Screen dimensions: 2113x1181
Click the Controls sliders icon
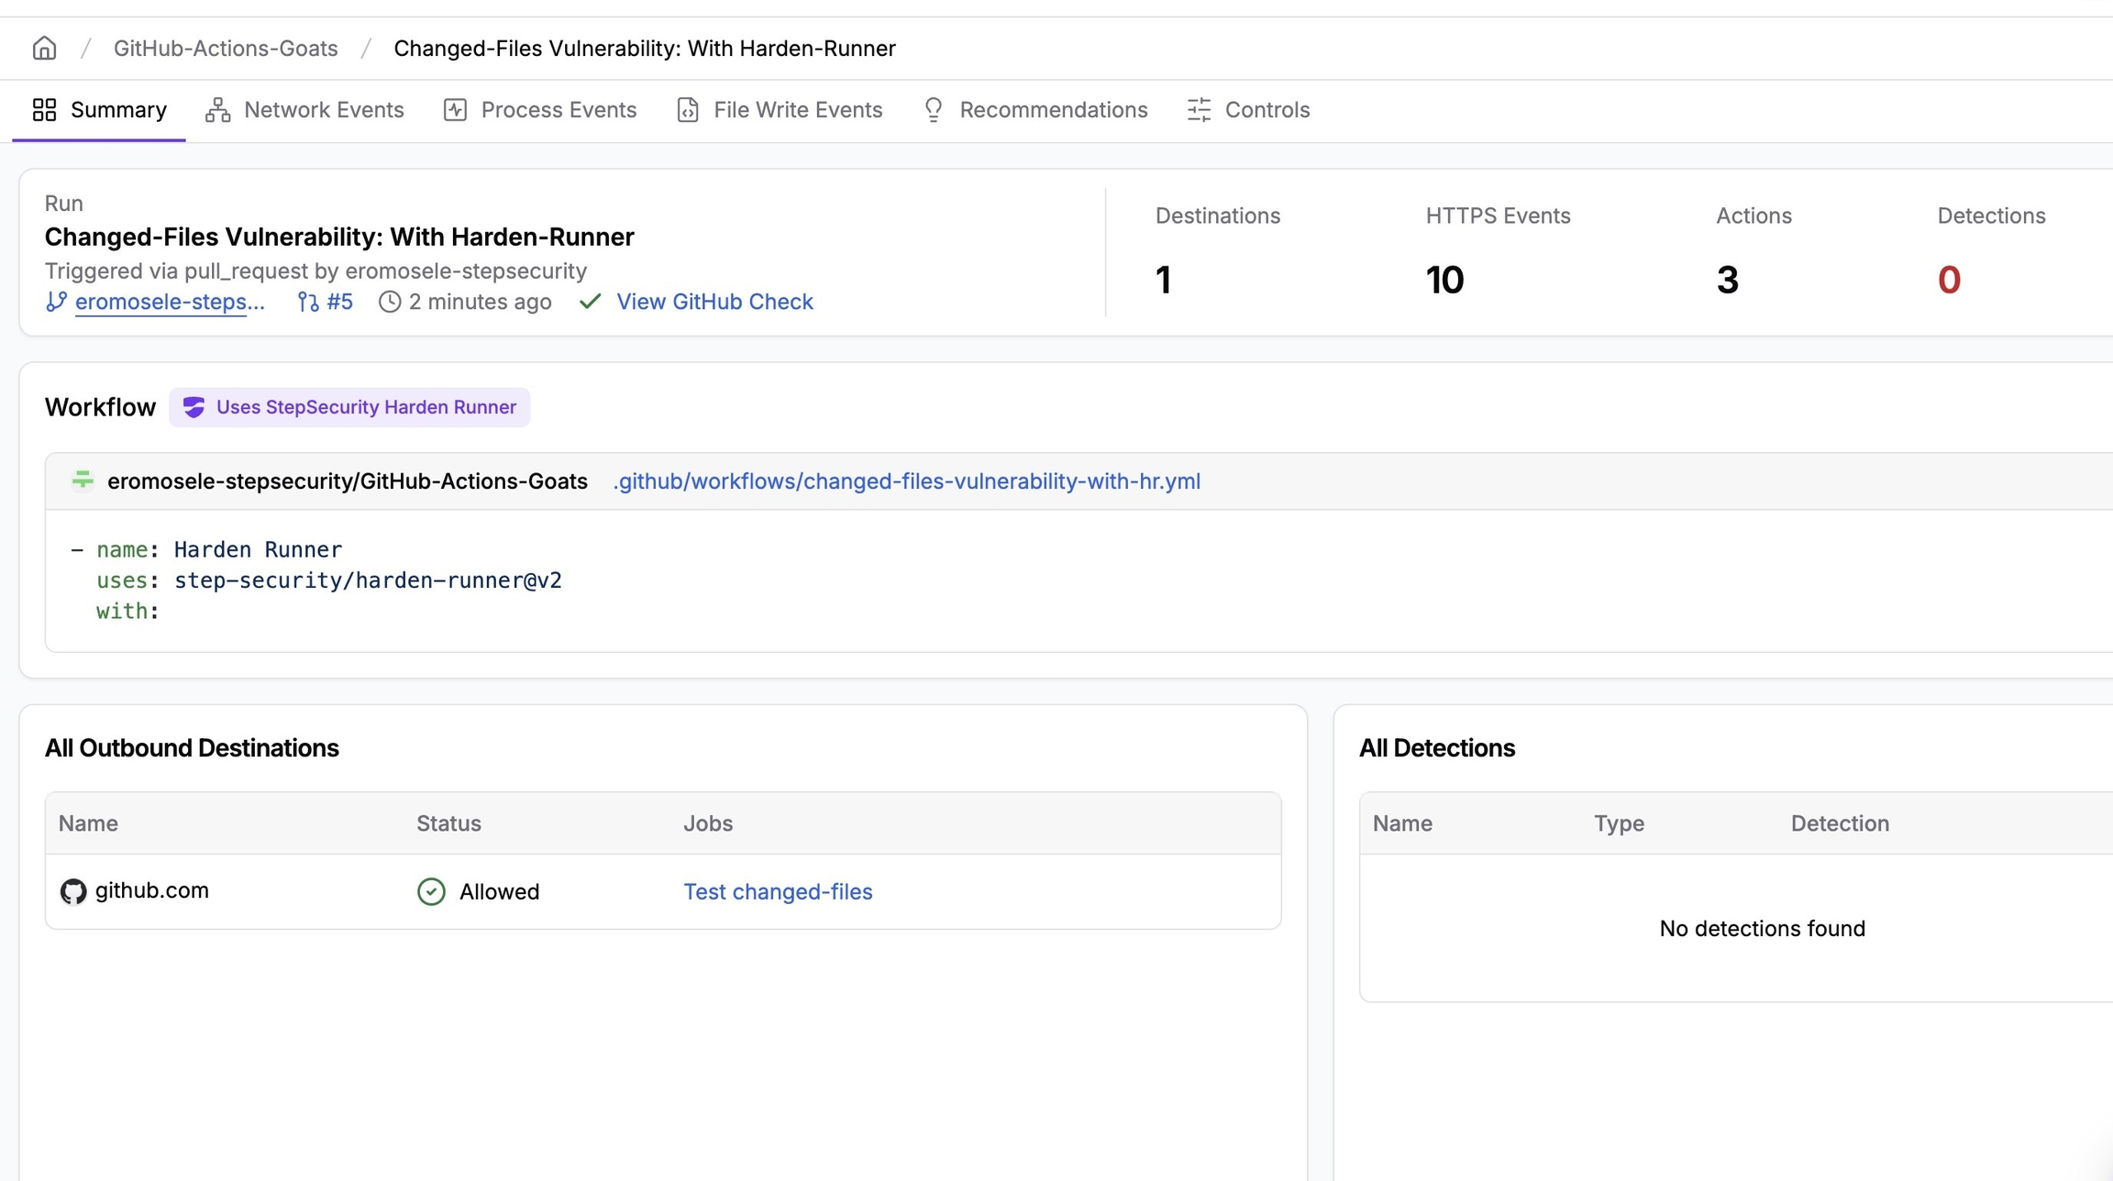[1199, 110]
